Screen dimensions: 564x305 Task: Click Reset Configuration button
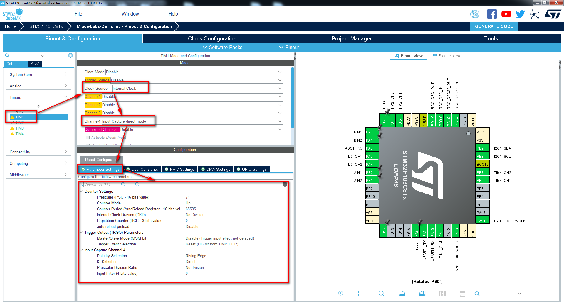point(102,160)
